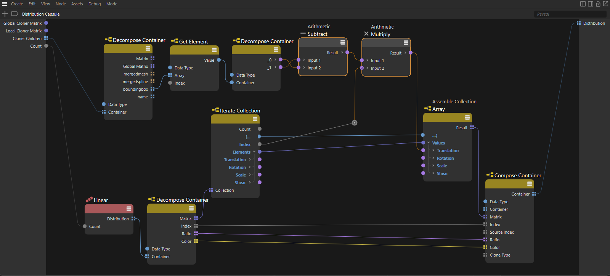Click the Iterate Collection node's menu icon

tap(255, 119)
